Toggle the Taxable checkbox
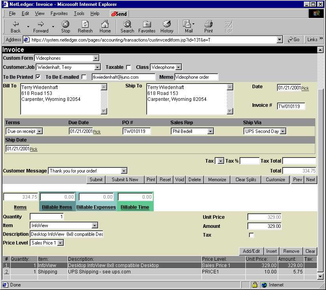 129,67
